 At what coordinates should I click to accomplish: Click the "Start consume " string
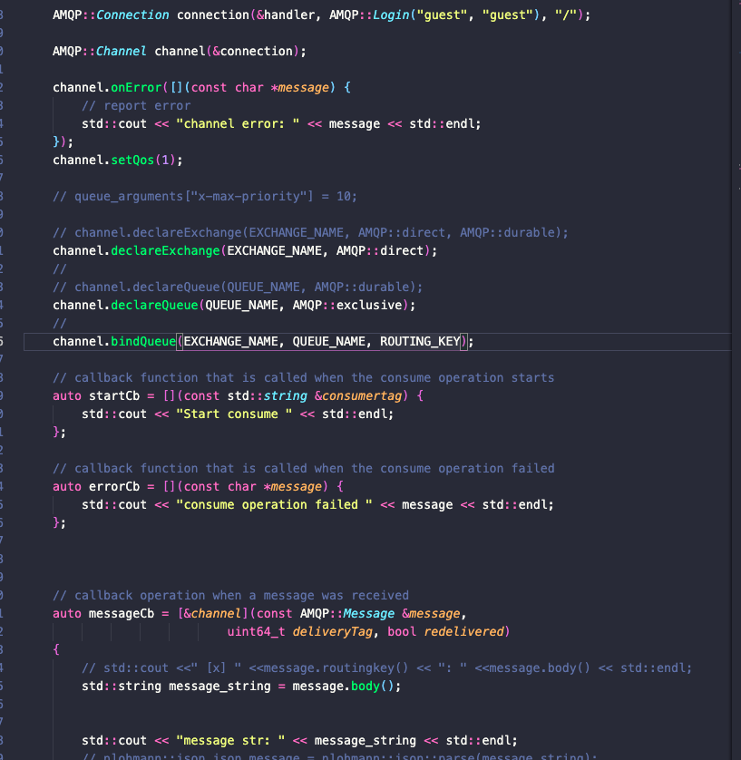point(234,414)
